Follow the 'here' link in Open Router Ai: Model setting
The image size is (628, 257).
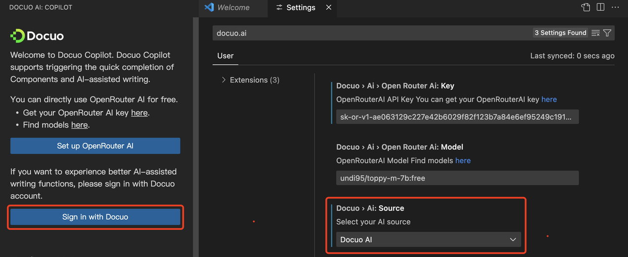463,161
